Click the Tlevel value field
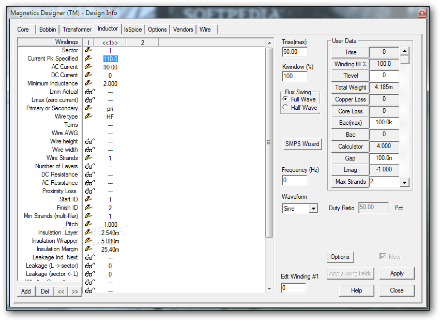 point(384,75)
